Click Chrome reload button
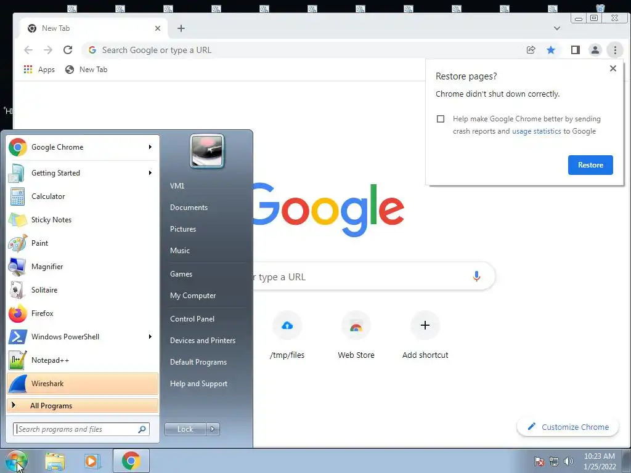The image size is (631, 473). [68, 50]
